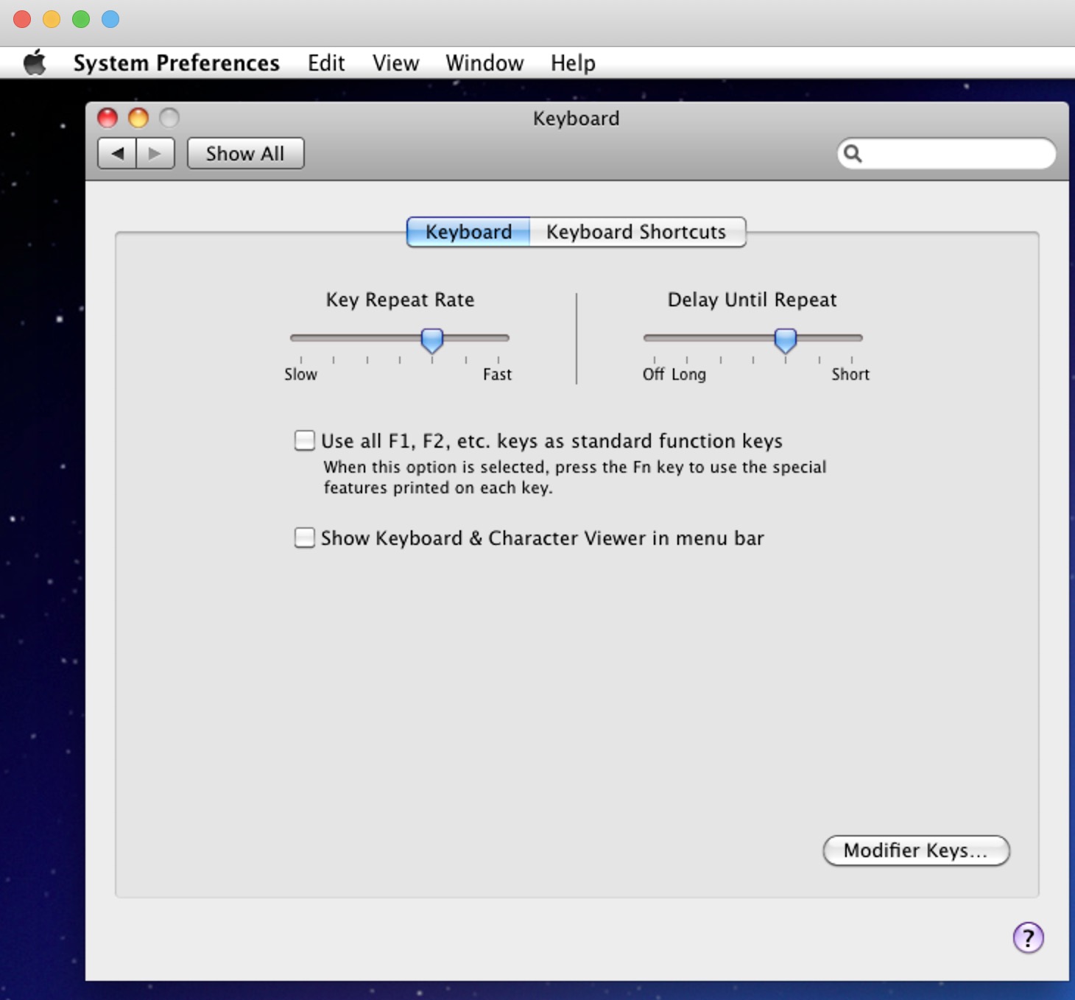Minimize the Keyboard preferences window
The width and height of the screenshot is (1075, 1000).
138,118
